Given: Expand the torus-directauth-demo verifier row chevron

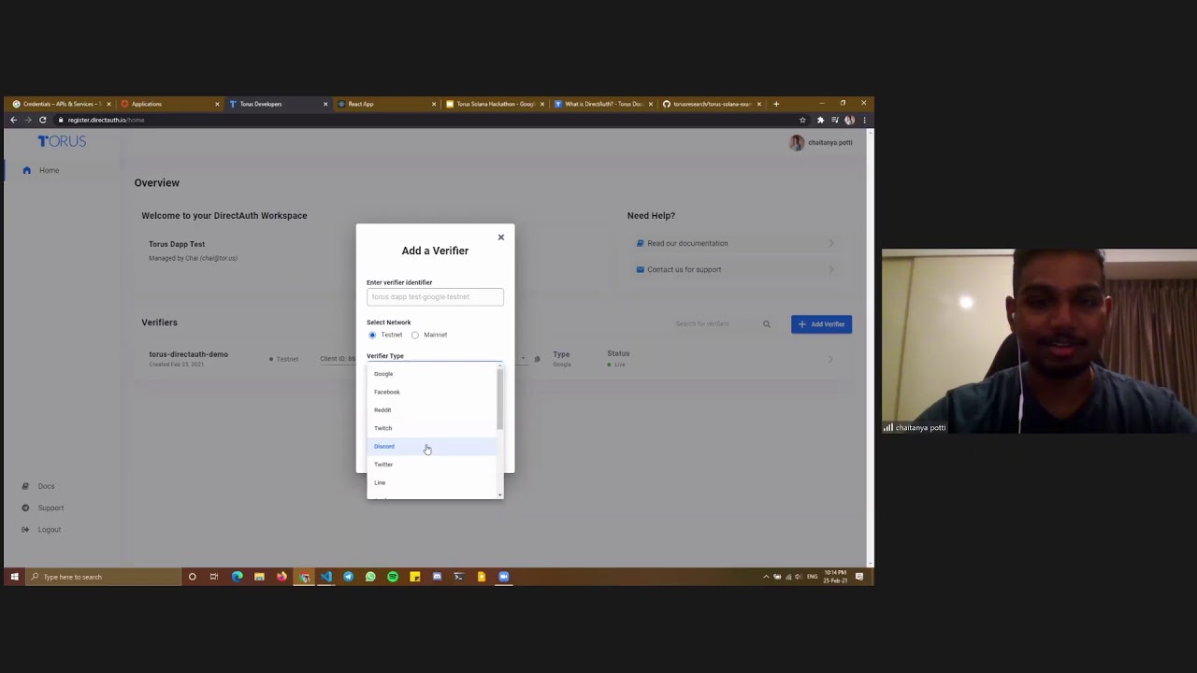Looking at the screenshot, I should (830, 359).
